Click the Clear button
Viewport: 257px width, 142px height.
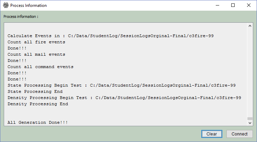[212, 134]
